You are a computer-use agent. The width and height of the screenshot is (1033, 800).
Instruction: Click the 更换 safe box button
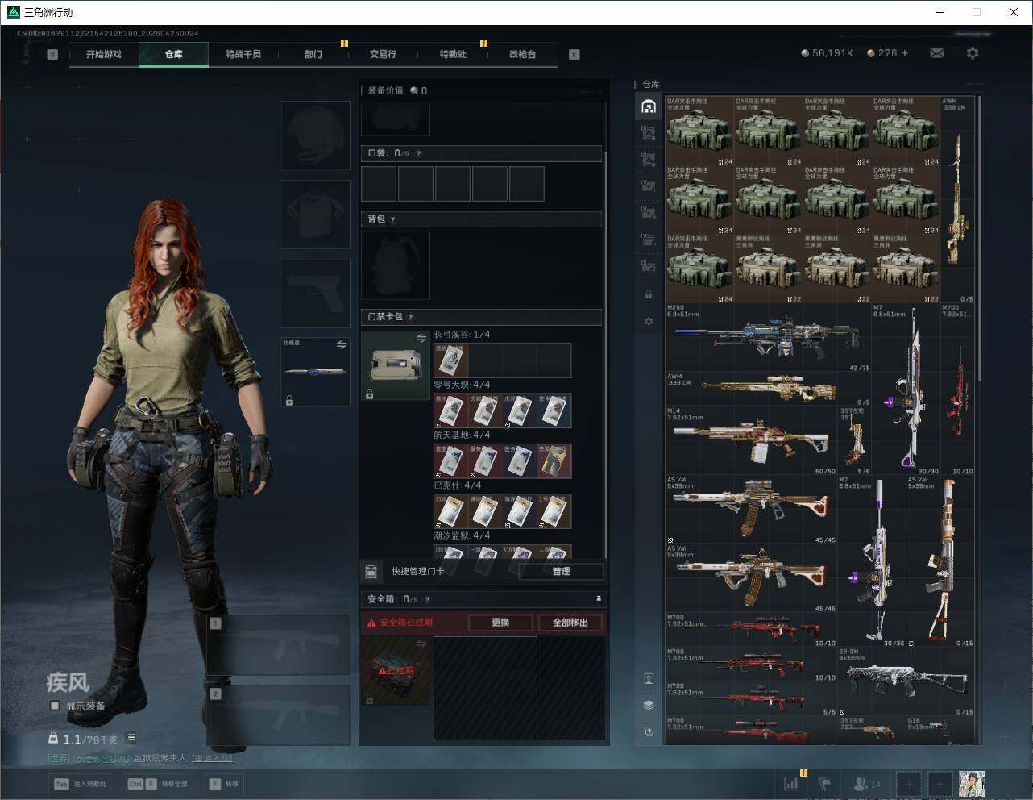pyautogui.click(x=500, y=623)
